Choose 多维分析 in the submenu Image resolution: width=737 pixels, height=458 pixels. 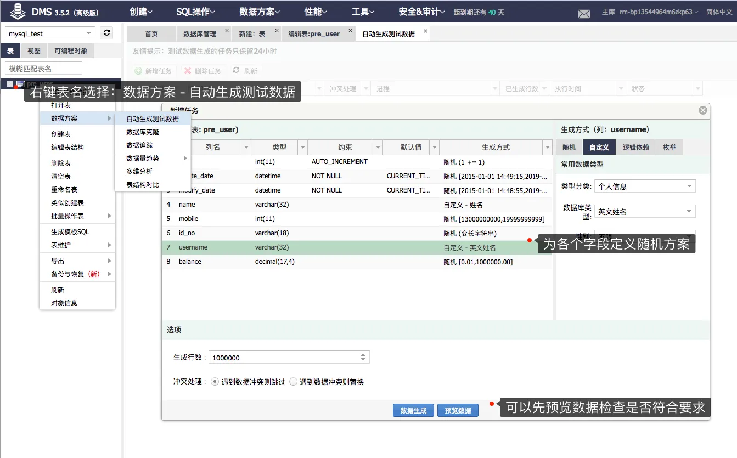coord(153,172)
